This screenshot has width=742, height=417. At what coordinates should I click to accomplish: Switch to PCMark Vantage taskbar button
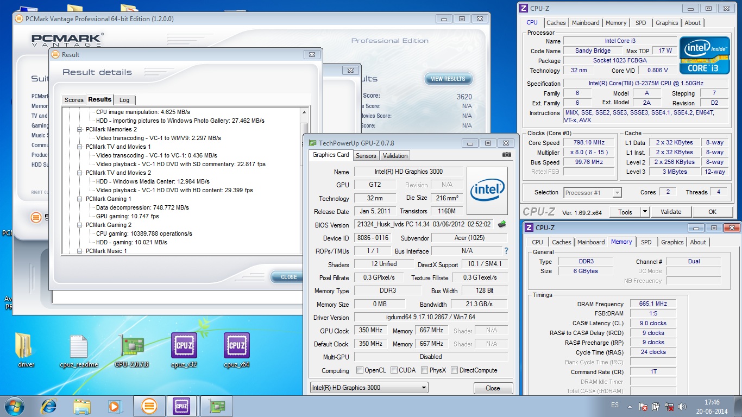(149, 406)
